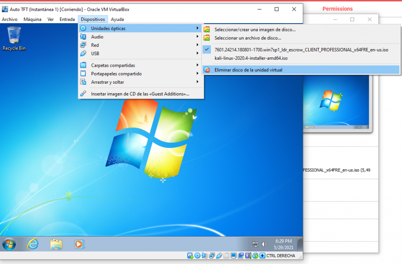
Task: Choose Eliminar disco de la unidad virtual
Action: click(x=248, y=70)
